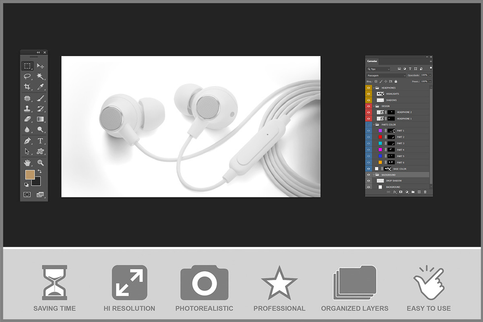Change the screen mode

point(40,194)
